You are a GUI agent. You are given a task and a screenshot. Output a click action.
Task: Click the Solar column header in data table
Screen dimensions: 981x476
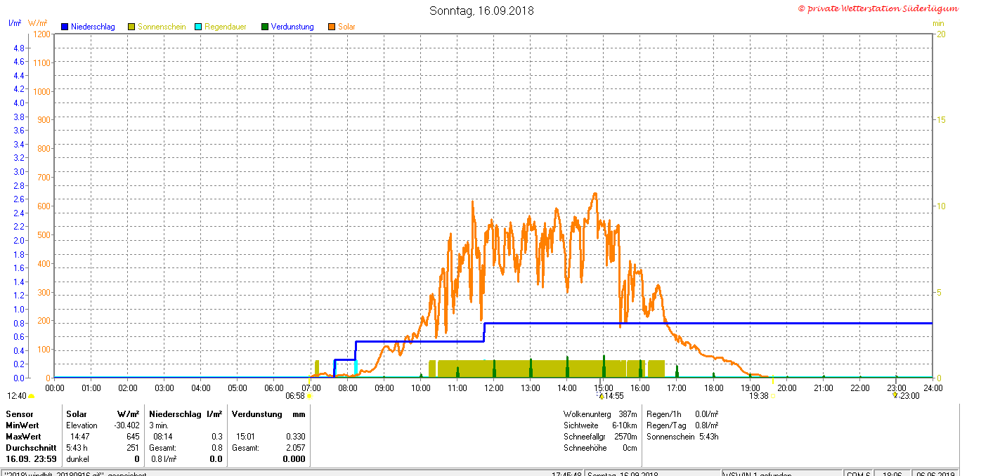[77, 414]
